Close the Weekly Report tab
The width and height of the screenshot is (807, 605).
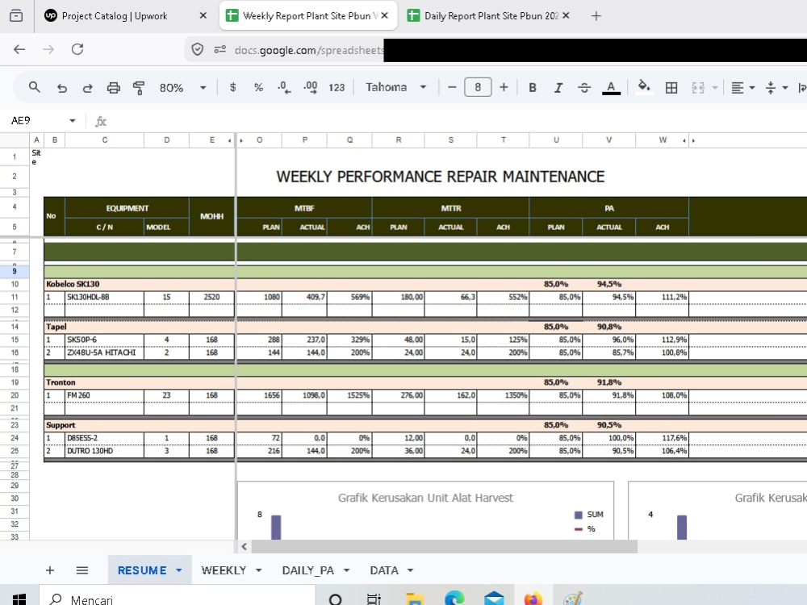coord(385,16)
